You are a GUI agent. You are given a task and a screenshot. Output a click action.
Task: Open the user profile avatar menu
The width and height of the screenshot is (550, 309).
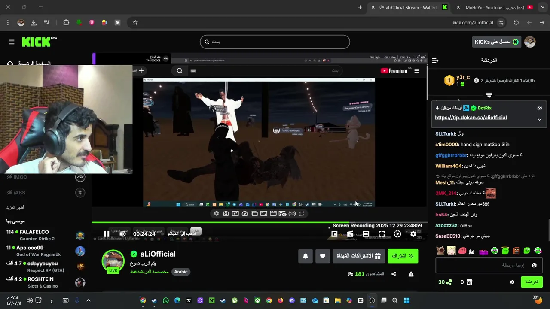point(530,42)
